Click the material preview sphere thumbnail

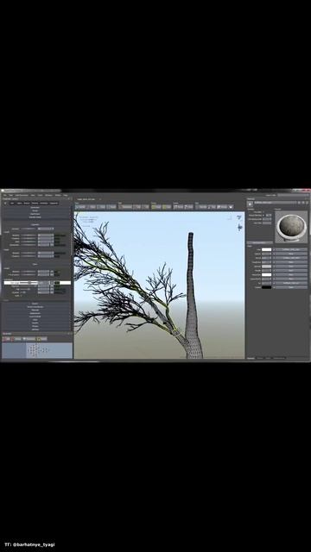coord(291,227)
